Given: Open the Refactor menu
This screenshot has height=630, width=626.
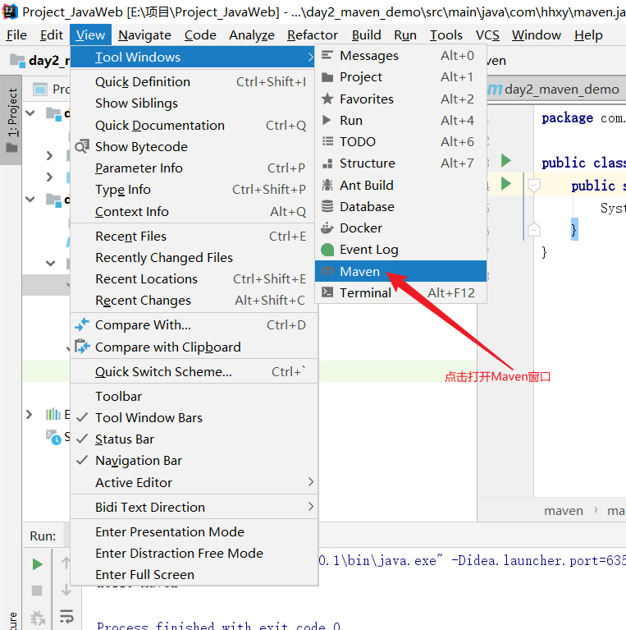Looking at the screenshot, I should pyautogui.click(x=313, y=35).
